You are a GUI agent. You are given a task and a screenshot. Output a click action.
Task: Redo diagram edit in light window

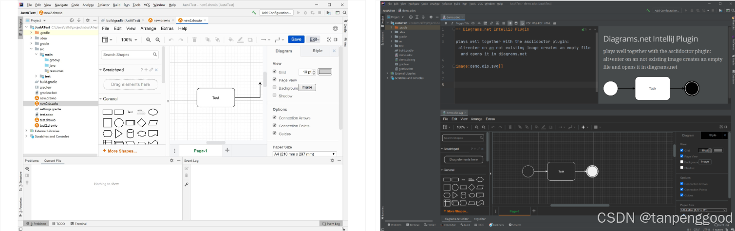click(181, 39)
